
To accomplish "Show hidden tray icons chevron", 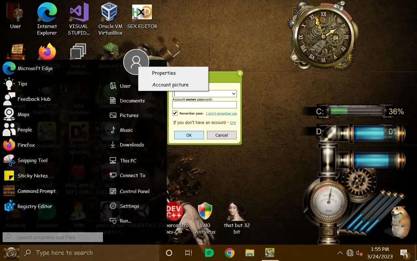I will pyautogui.click(x=340, y=253).
